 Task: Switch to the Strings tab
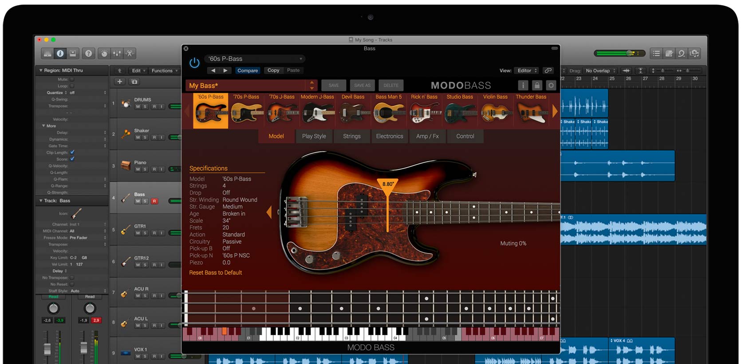click(x=352, y=136)
